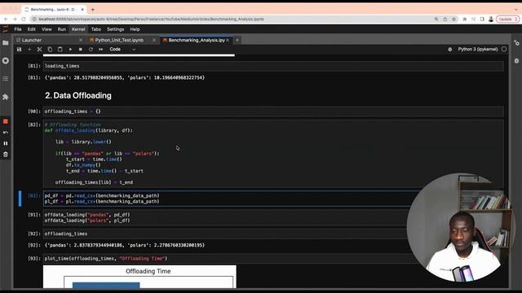Open the browser profile avatar

coord(491,20)
